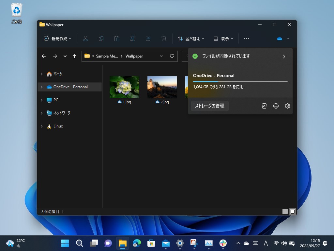Open Slack from the taskbar
The width and height of the screenshot is (334, 251).
click(x=223, y=243)
